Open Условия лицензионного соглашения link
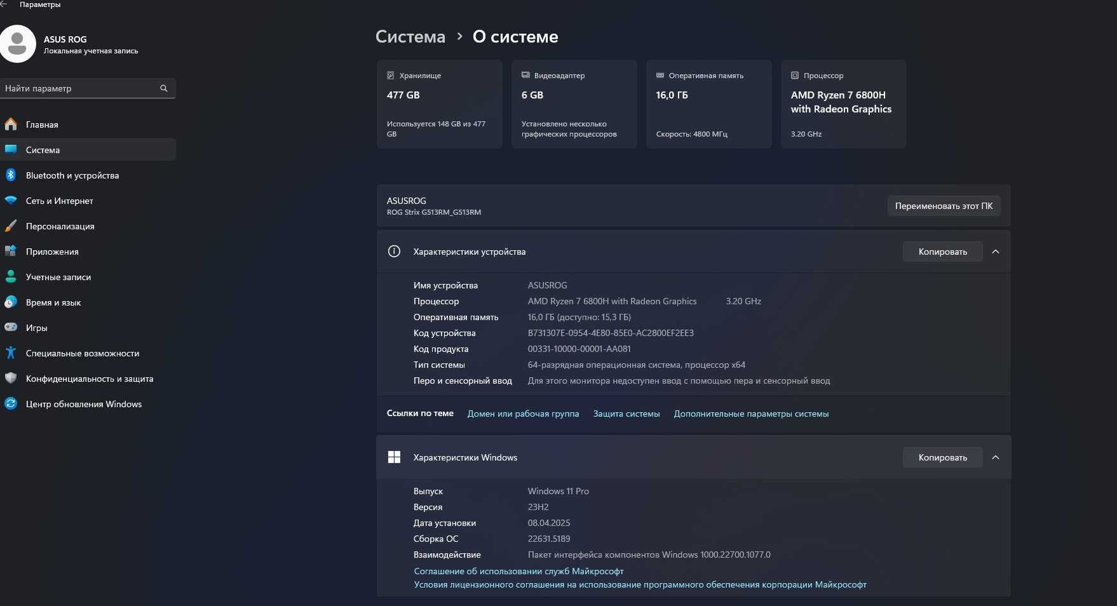This screenshot has height=606, width=1117. pyautogui.click(x=640, y=584)
